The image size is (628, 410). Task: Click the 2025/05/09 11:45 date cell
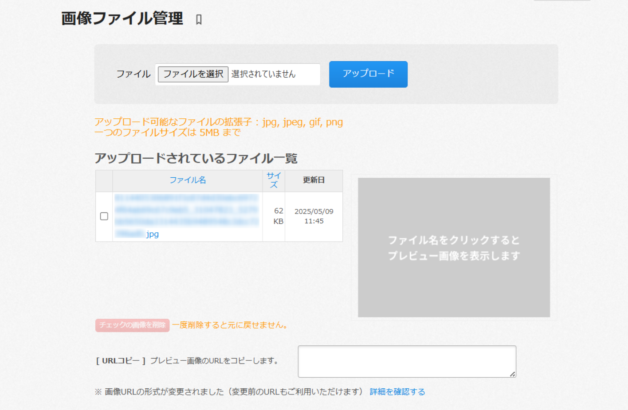(314, 216)
